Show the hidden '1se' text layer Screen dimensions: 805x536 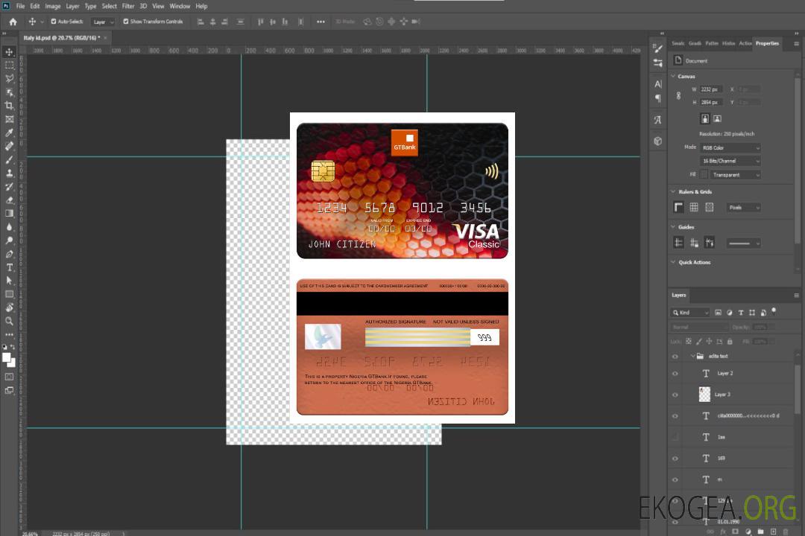(675, 437)
